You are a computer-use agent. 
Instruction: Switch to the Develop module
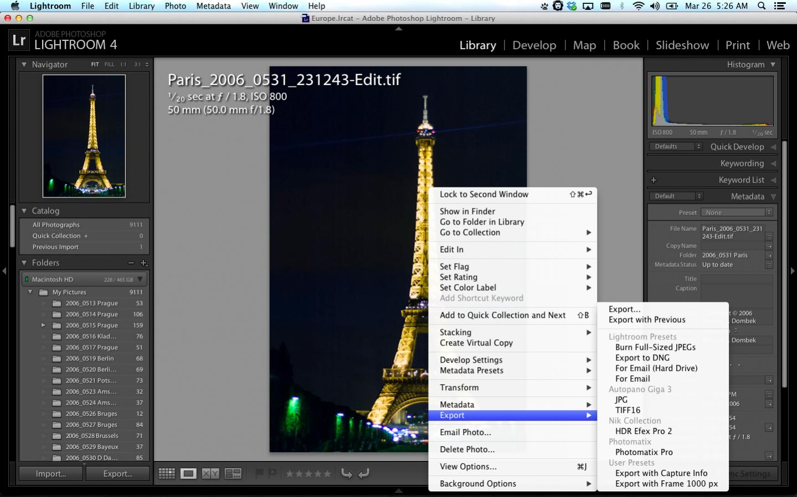pos(534,45)
